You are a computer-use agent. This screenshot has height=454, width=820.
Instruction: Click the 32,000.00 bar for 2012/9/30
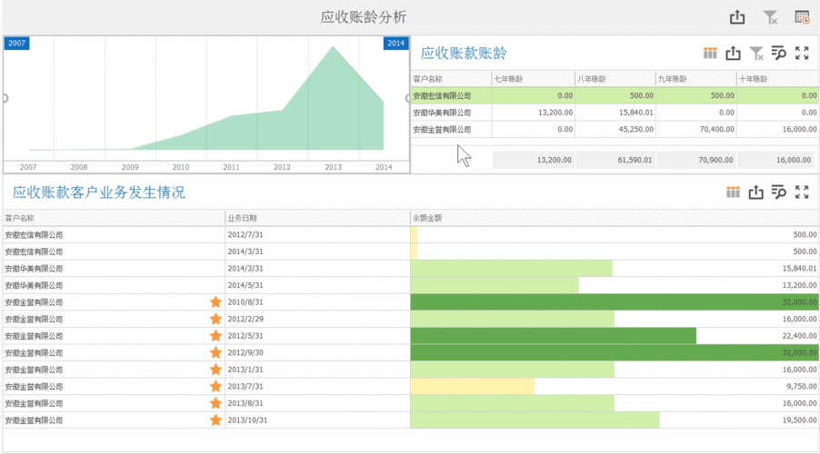coord(614,353)
